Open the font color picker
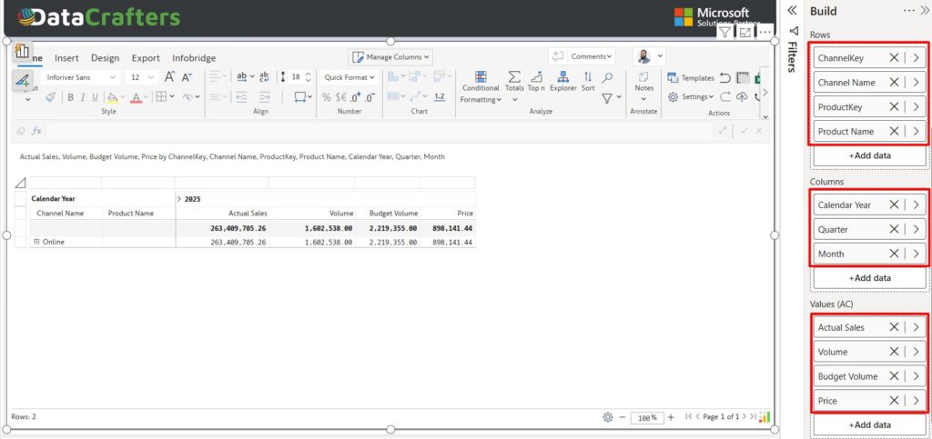 tap(137, 97)
